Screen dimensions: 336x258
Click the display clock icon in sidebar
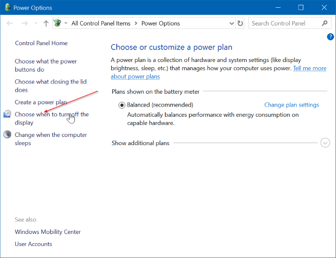click(7, 114)
